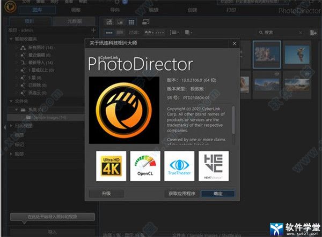
Task: Select the 1 星或以上 (0) collection
Action: tap(41, 70)
